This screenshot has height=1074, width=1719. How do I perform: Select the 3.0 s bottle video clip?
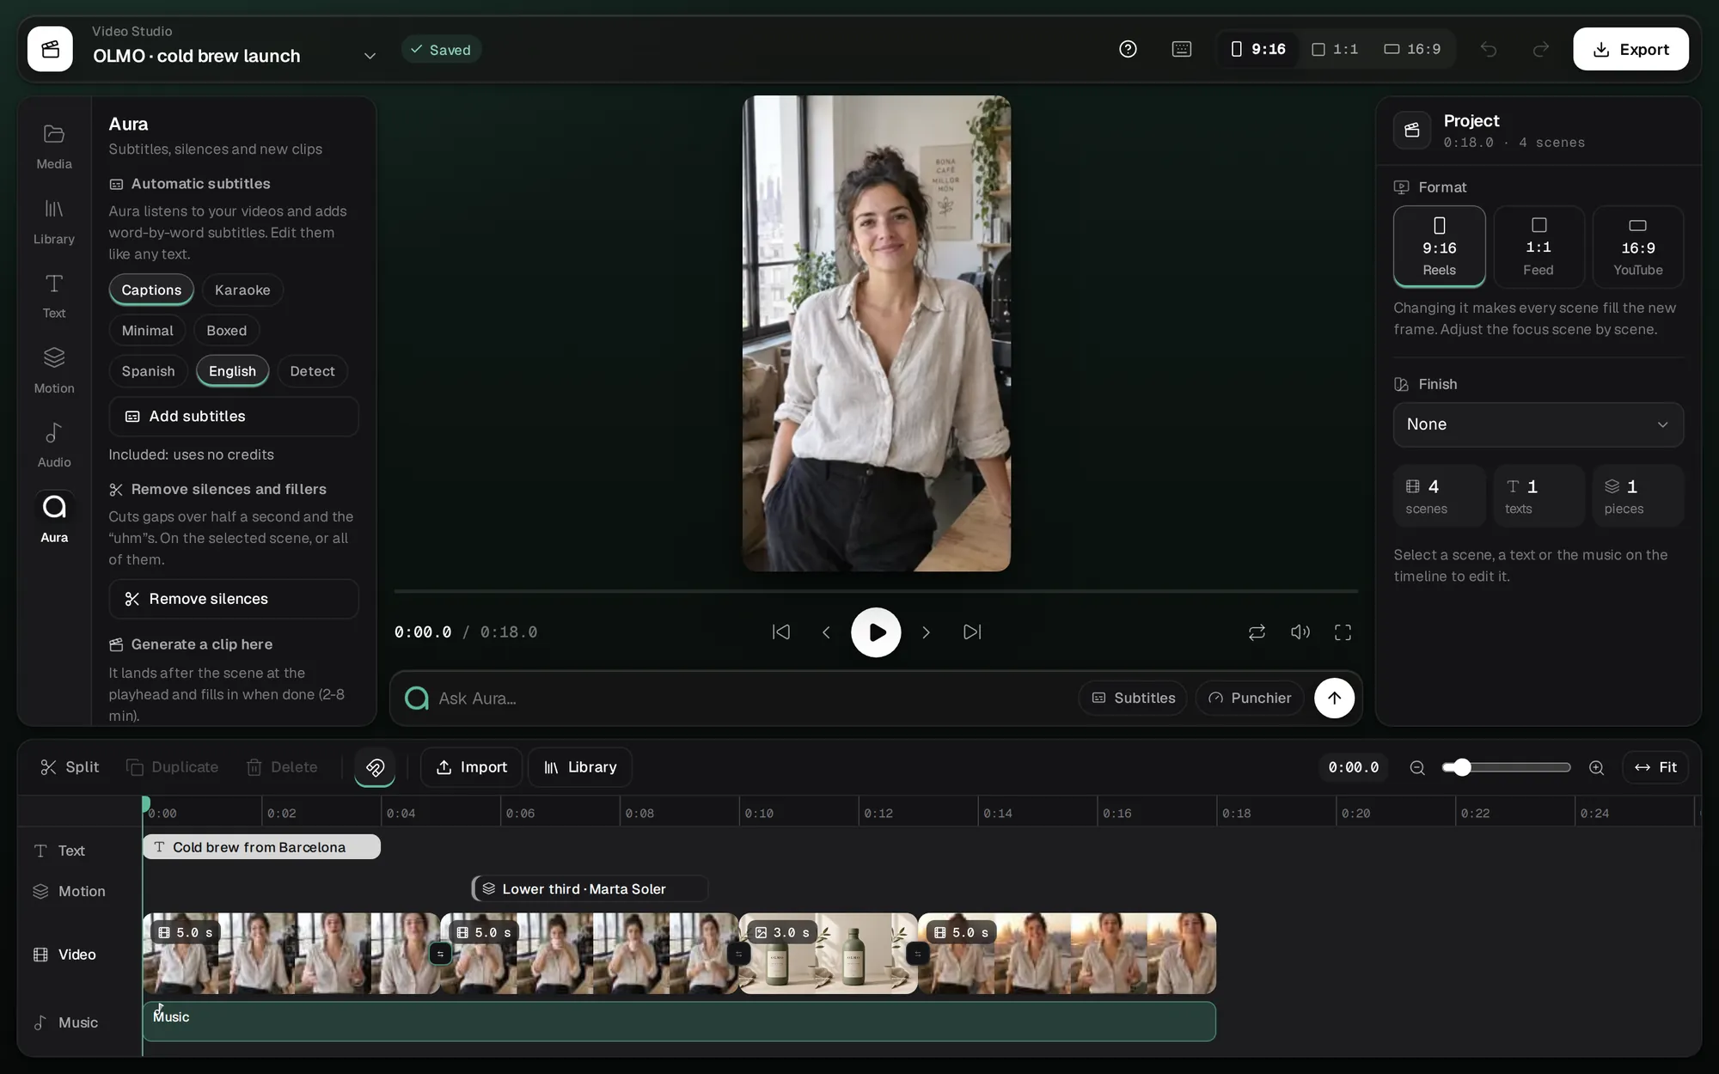click(829, 954)
